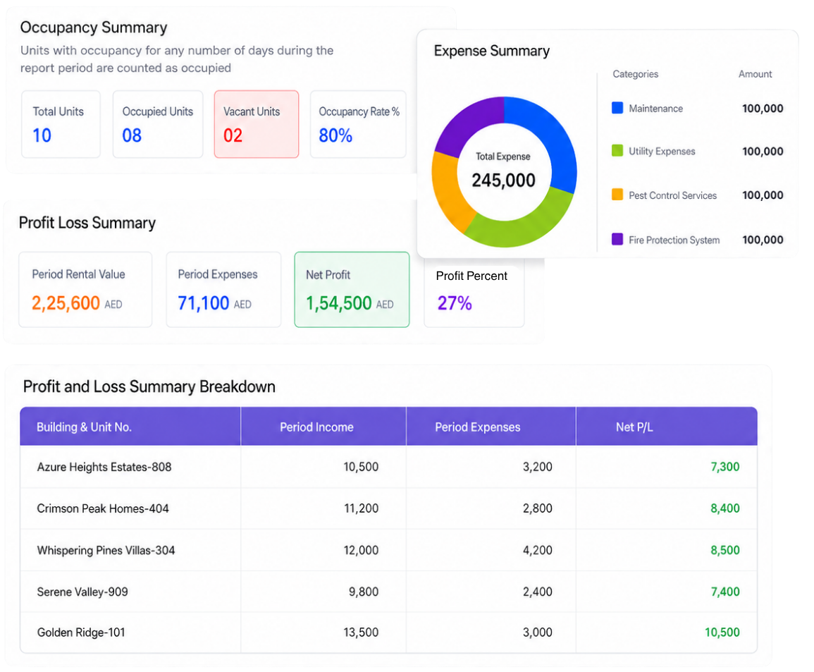Screen dimensions: 814x672
Task: Click the Profit Loss Summary heading
Action: point(87,223)
